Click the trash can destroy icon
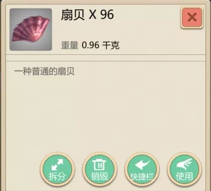This screenshot has height=191, width=211. [x=100, y=165]
